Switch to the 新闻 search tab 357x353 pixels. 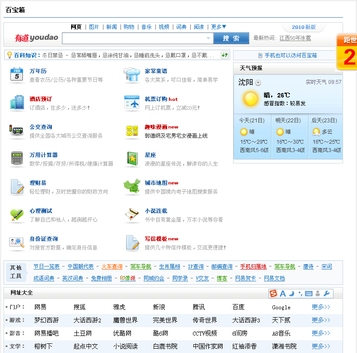[111, 27]
